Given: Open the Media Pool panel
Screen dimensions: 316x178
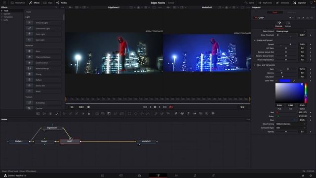Looking at the screenshot, I should pos(18,3).
